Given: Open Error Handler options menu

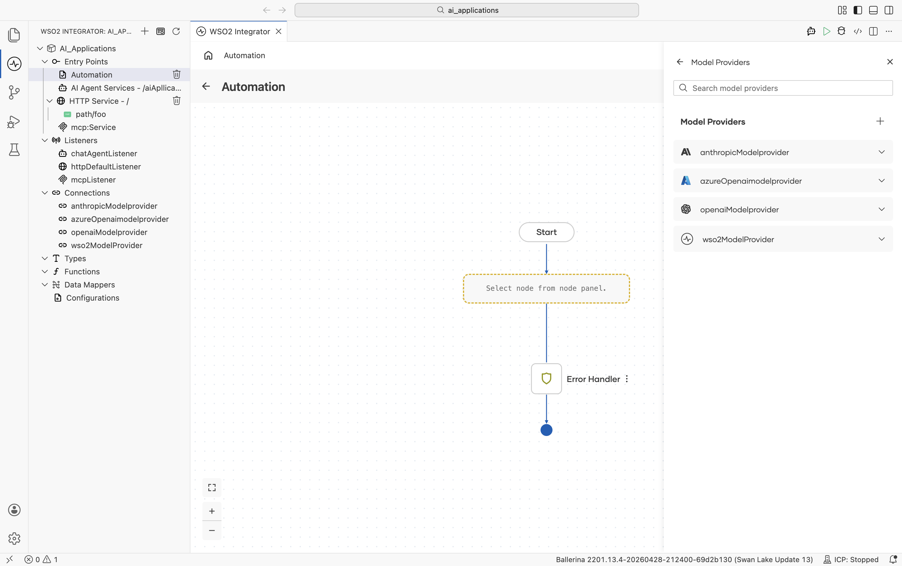Looking at the screenshot, I should (x=627, y=379).
